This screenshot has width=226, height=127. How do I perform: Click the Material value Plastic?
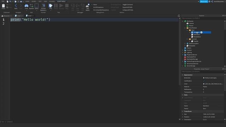click(x=205, y=87)
